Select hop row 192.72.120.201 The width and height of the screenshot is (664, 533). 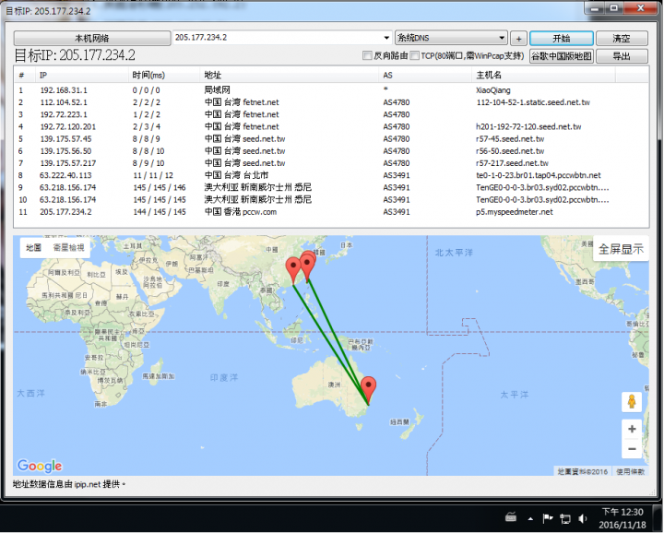(x=331, y=126)
